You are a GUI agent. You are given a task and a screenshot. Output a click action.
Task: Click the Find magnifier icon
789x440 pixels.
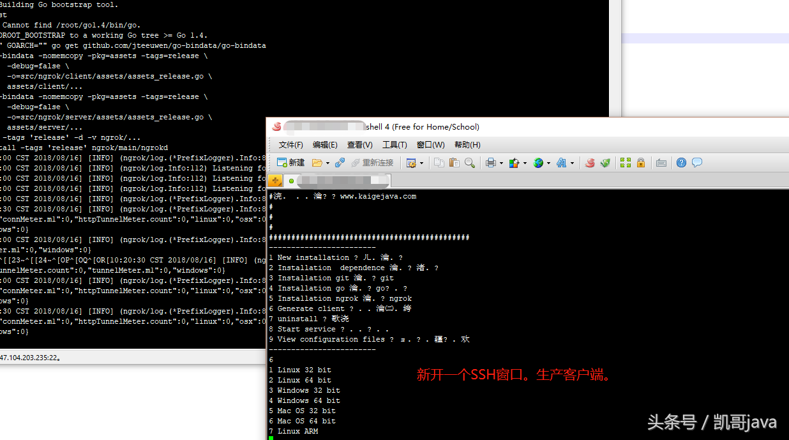[x=470, y=163]
